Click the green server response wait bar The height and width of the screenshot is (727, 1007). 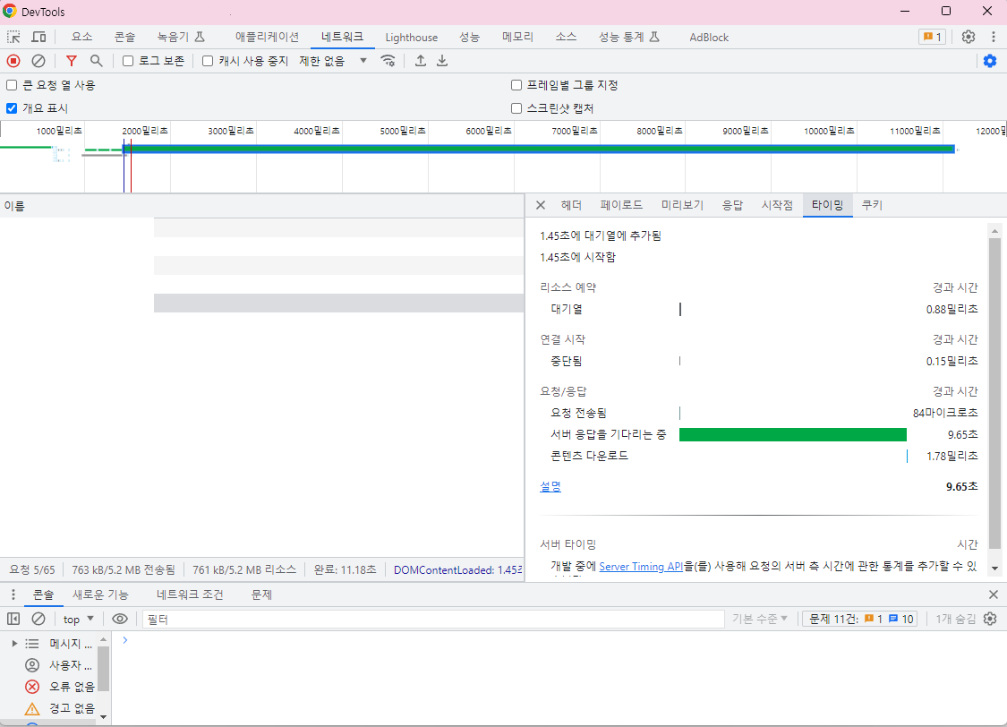(792, 435)
